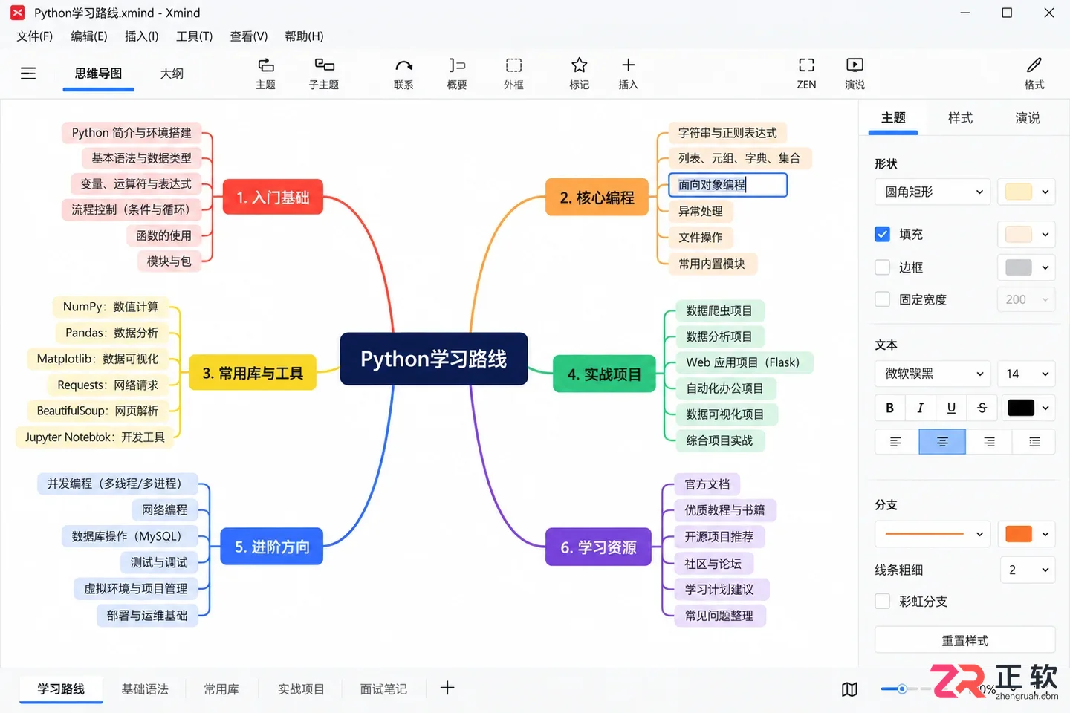Image resolution: width=1070 pixels, height=713 pixels.
Task: Start 演讲 pitch mode from toolbar
Action: (855, 74)
